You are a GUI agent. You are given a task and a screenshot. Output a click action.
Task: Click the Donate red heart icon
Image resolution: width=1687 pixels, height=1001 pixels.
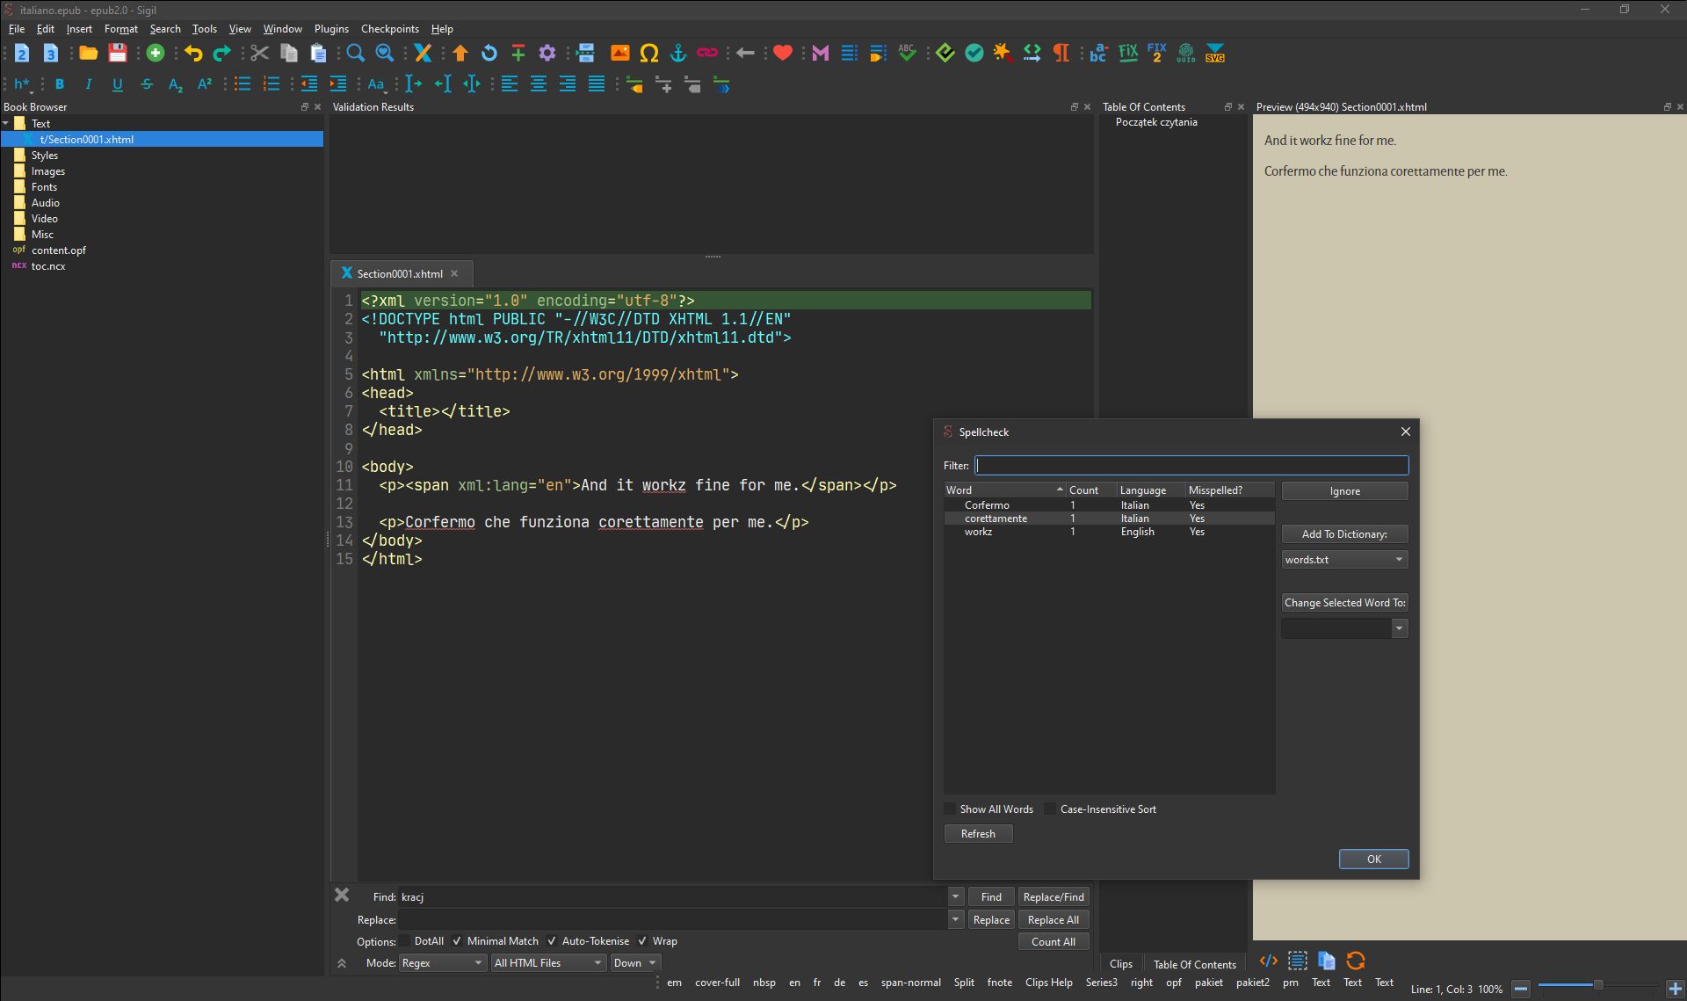tap(782, 54)
